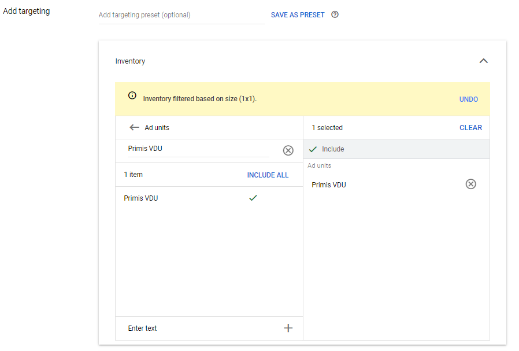
Task: Click the plus icon next to Enter text
Action: [x=288, y=328]
